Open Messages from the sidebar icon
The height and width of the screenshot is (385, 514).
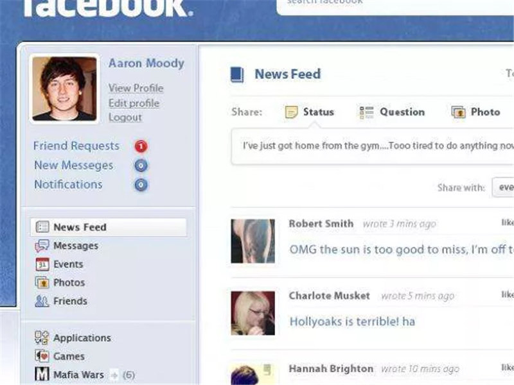click(42, 246)
